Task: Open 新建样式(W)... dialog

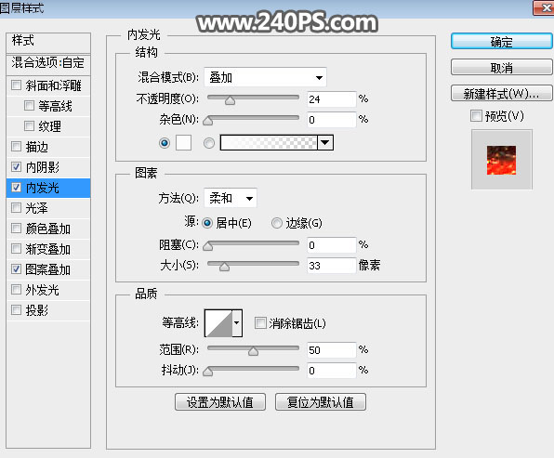Action: coord(501,93)
